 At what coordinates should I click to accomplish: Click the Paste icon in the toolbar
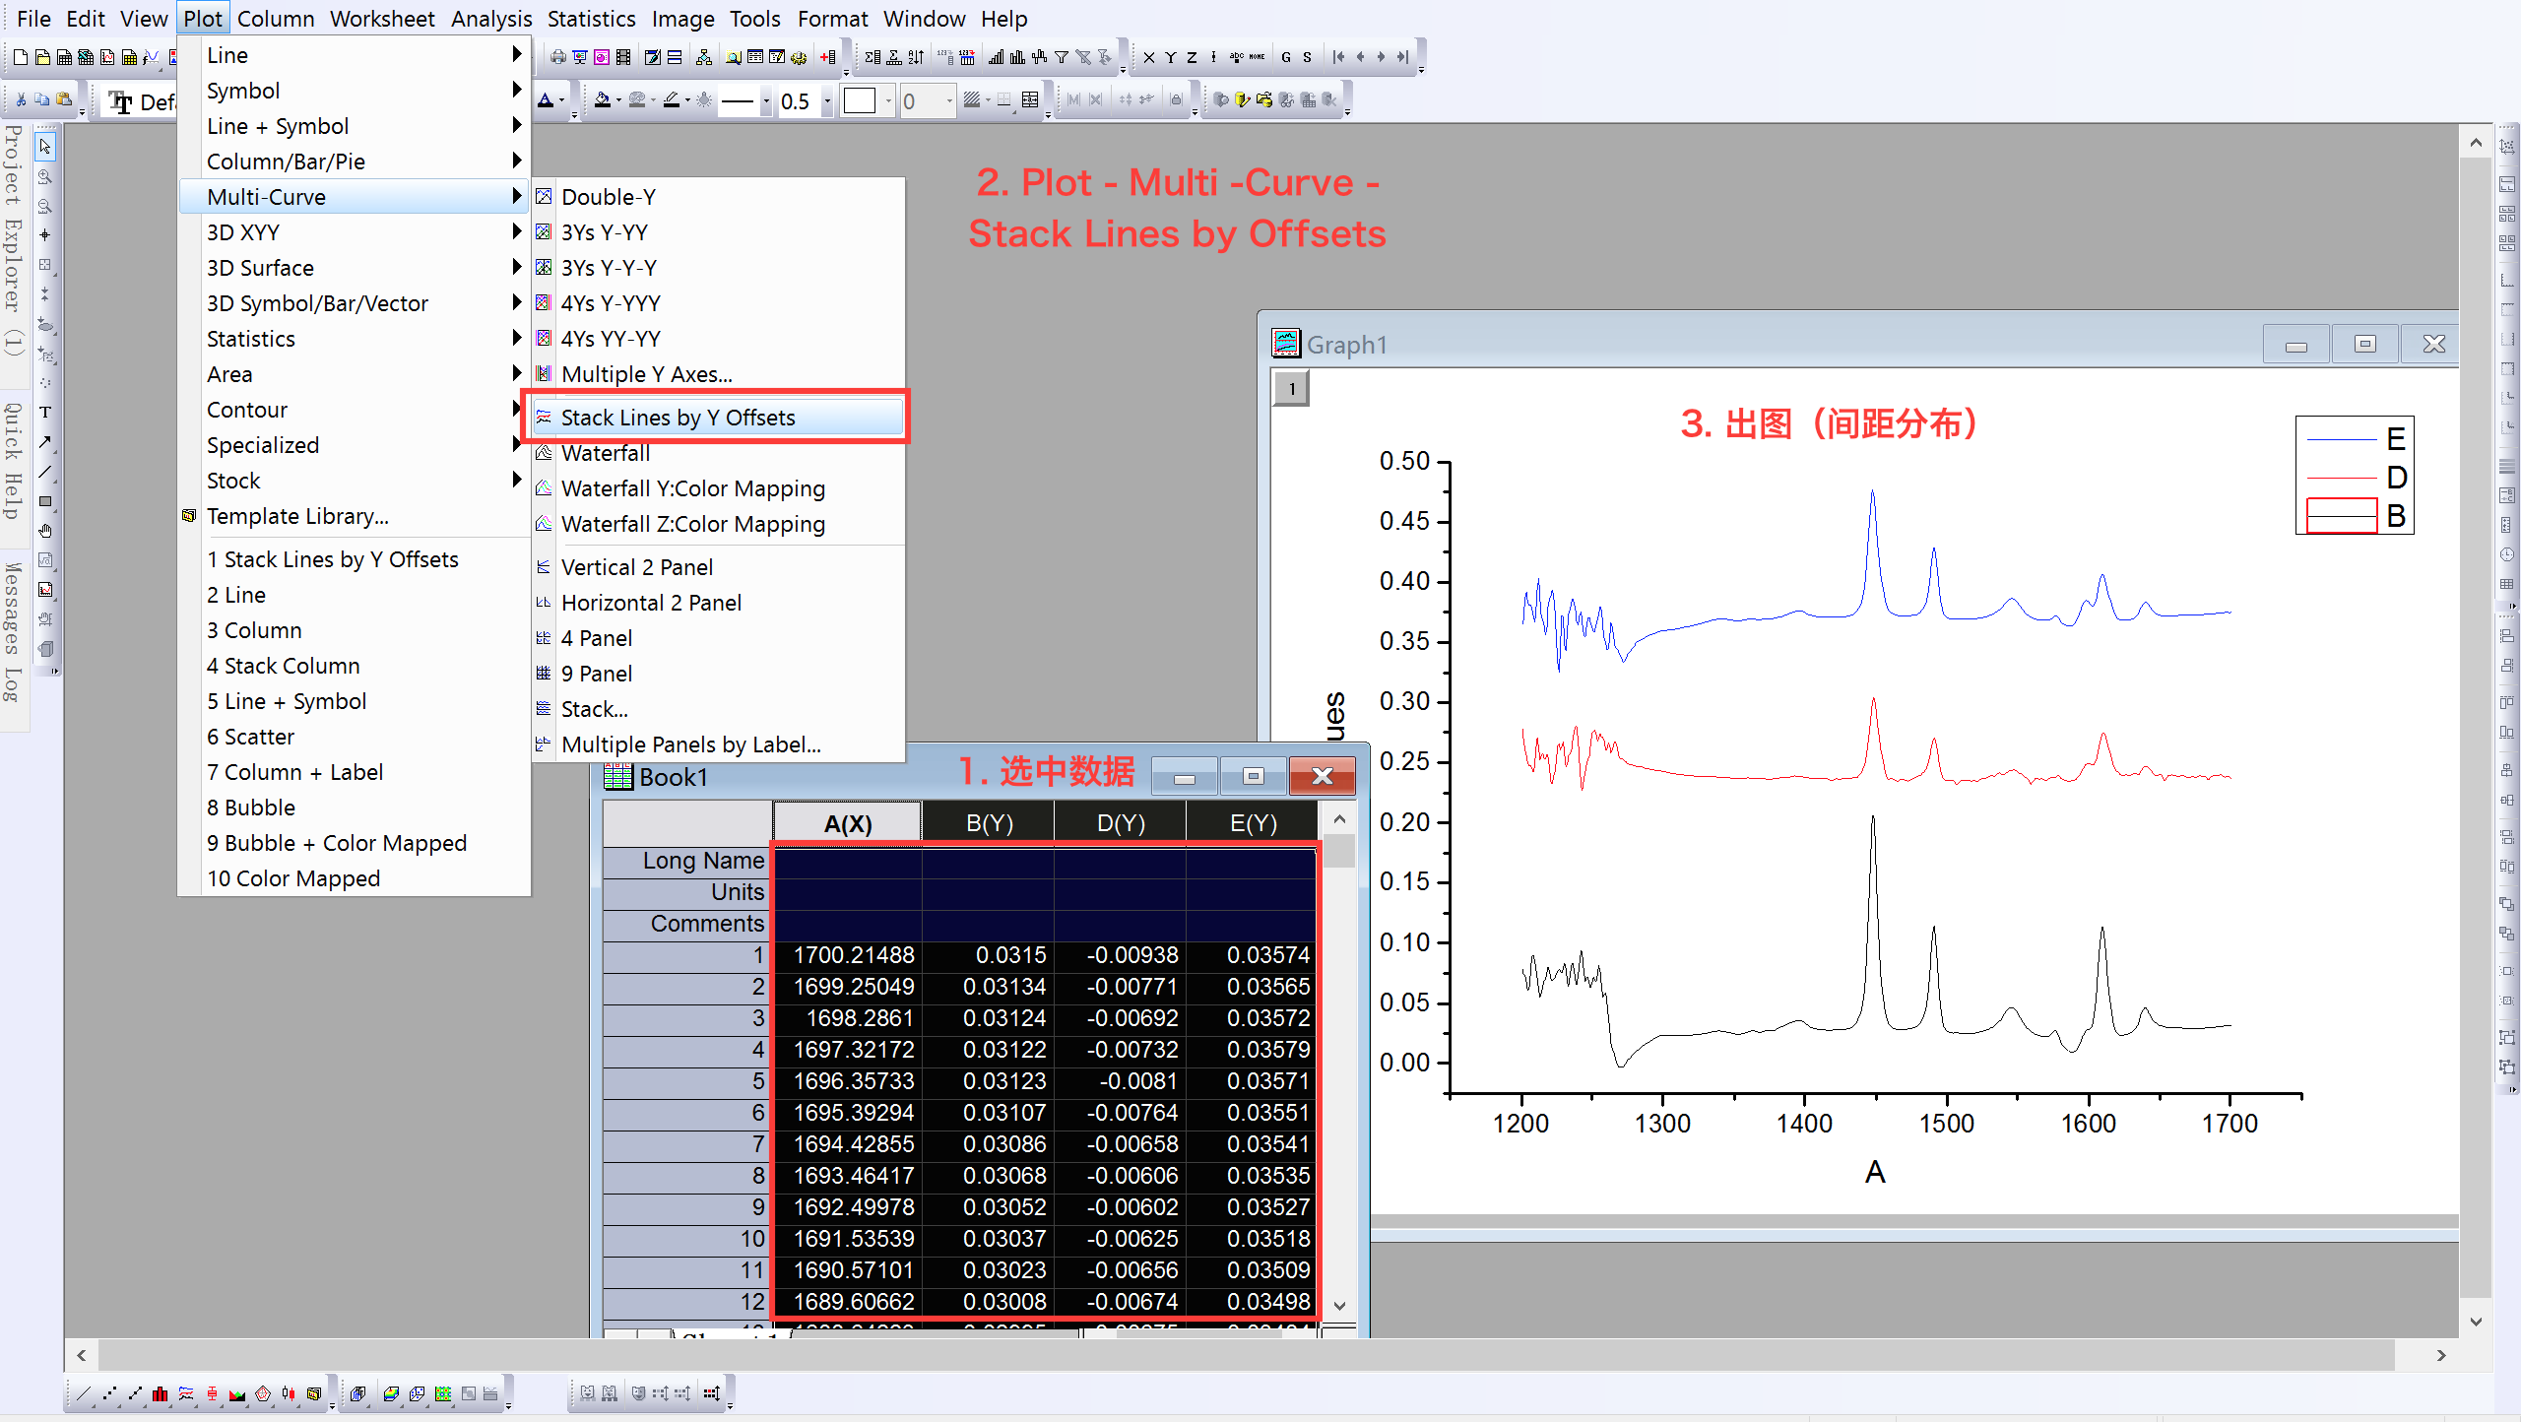[64, 100]
